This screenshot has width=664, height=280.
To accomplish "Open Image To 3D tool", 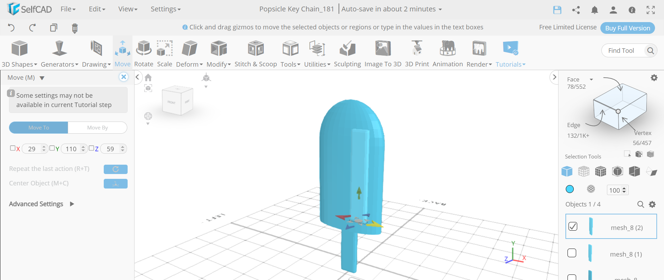I will coord(383,54).
